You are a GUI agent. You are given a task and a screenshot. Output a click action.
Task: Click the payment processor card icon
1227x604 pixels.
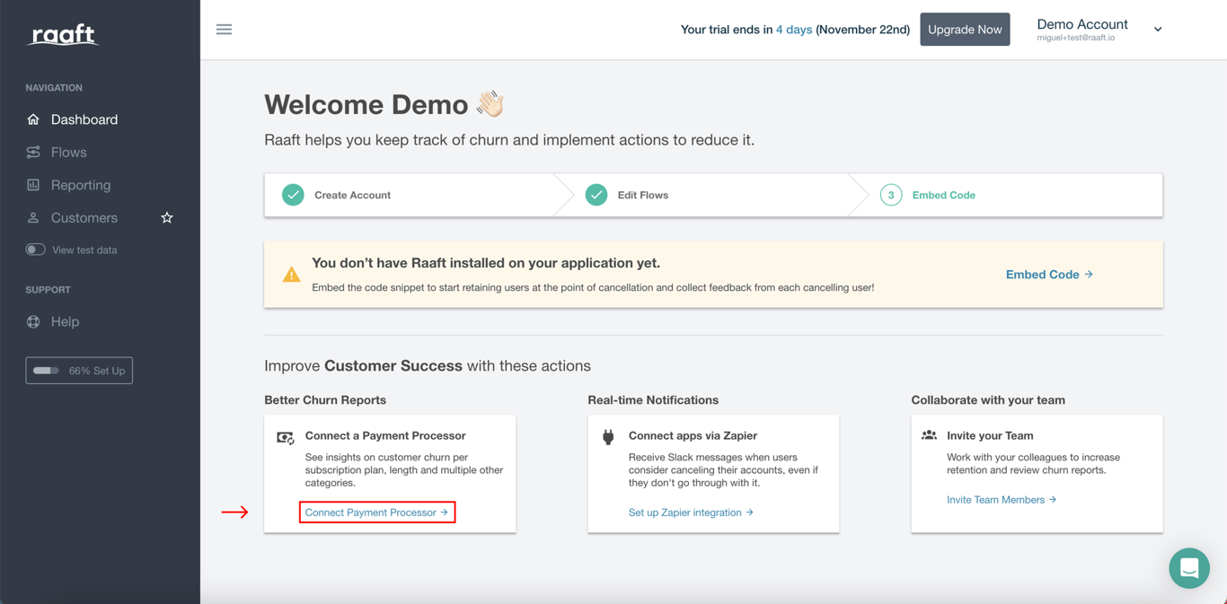pyautogui.click(x=286, y=437)
